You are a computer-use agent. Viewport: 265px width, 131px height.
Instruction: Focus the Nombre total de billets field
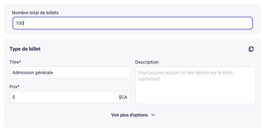(133, 23)
